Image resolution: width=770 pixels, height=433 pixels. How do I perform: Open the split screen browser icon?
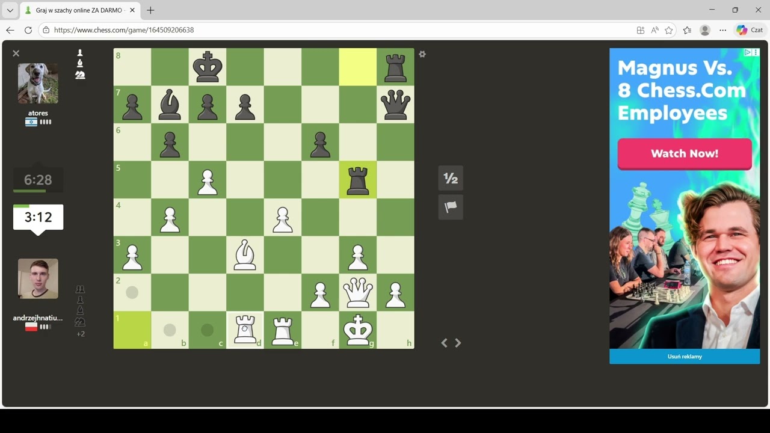point(641,30)
